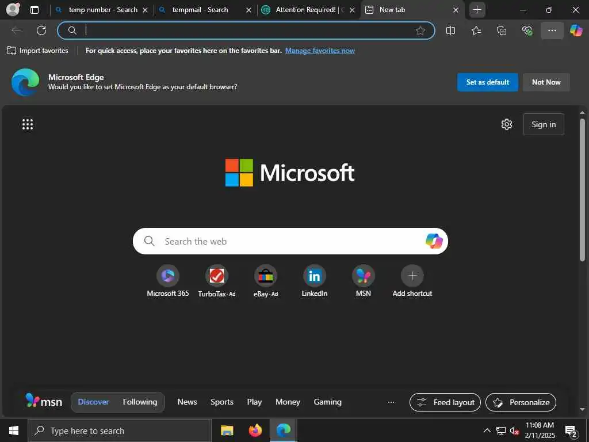Close the tempmail Search tab
Image resolution: width=589 pixels, height=442 pixels.
248,10
